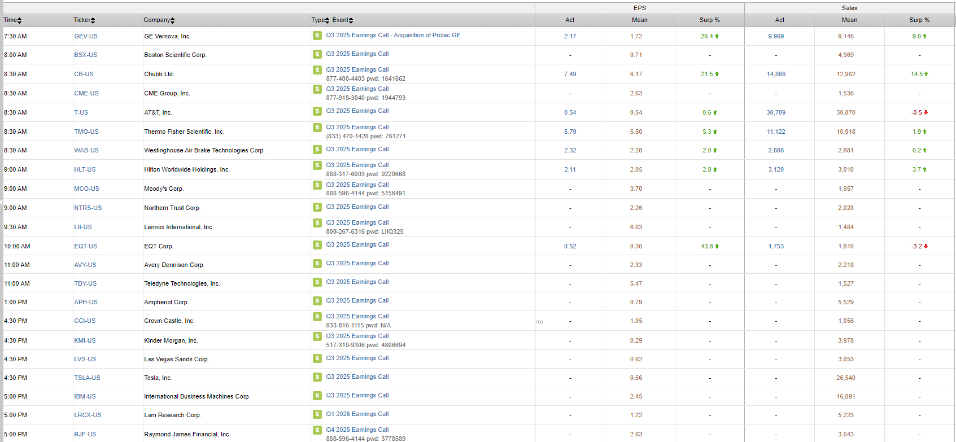Open Raymond James Q4 2025 Earnings Call
This screenshot has width=956, height=442.
point(357,430)
